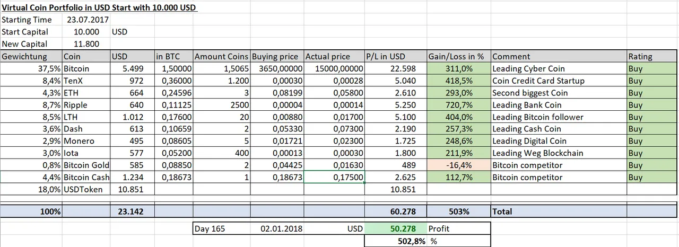Click the 18,0% USDToken weighting cell
Image resolution: width=679 pixels, height=247 pixels.
(31, 189)
